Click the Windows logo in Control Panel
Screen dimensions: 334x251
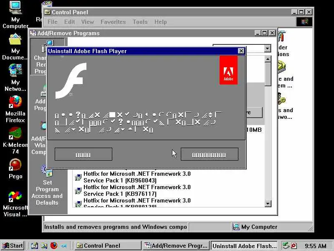[x=304, y=22]
